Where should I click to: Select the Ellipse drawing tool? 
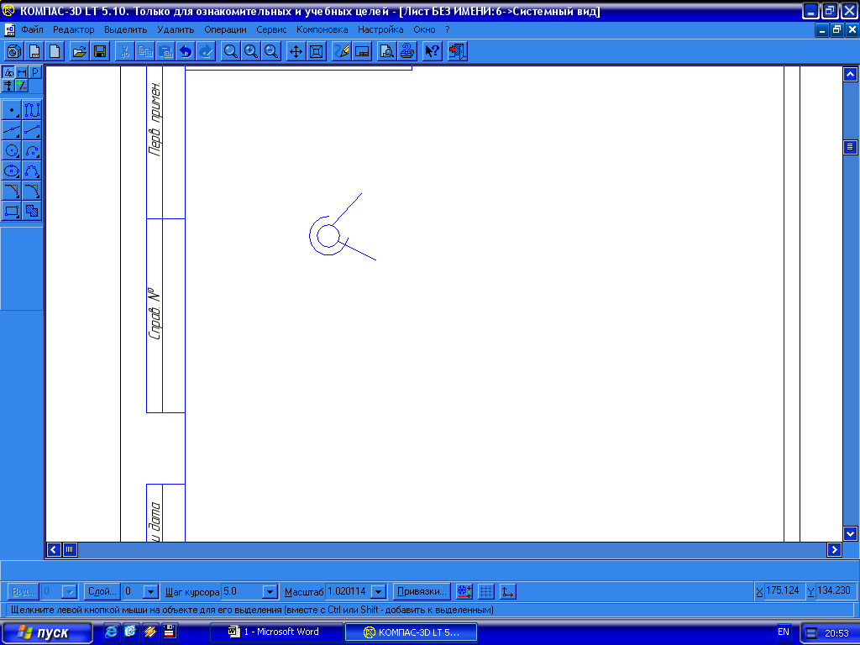(12, 171)
